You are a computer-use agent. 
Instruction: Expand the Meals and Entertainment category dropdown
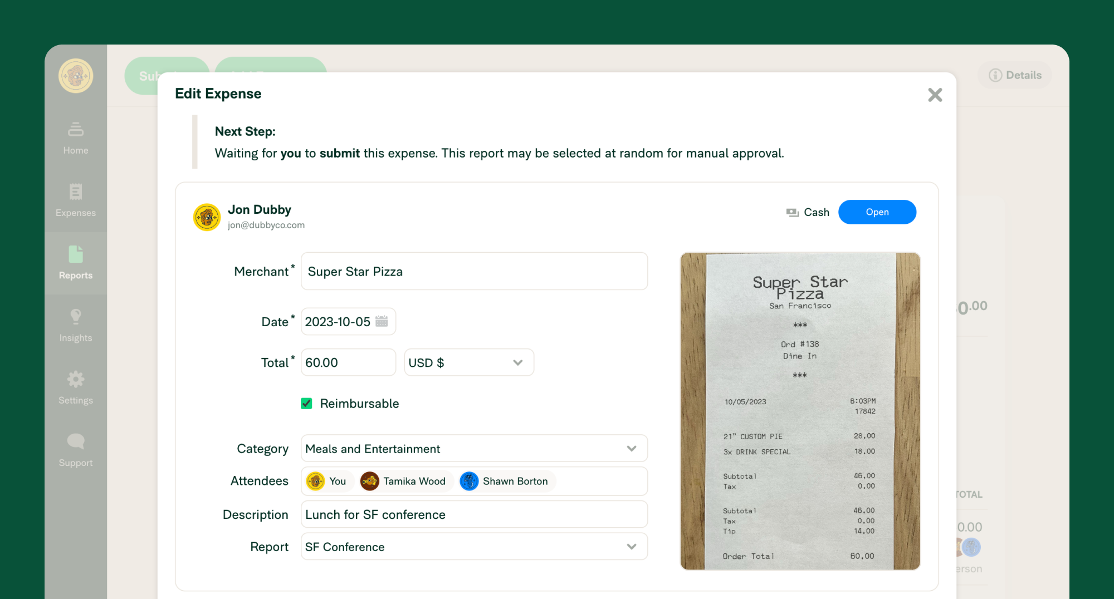pyautogui.click(x=474, y=449)
